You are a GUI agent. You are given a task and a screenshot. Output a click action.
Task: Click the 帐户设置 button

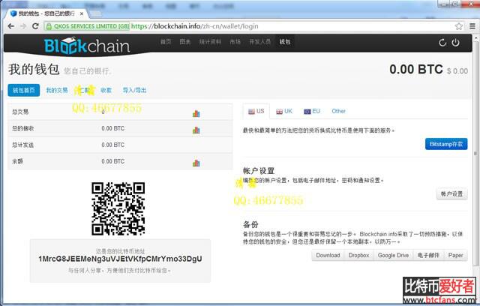coord(451,193)
